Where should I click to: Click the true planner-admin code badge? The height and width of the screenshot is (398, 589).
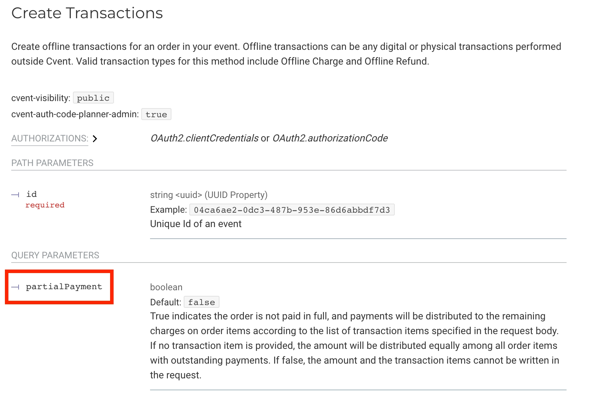[156, 114]
